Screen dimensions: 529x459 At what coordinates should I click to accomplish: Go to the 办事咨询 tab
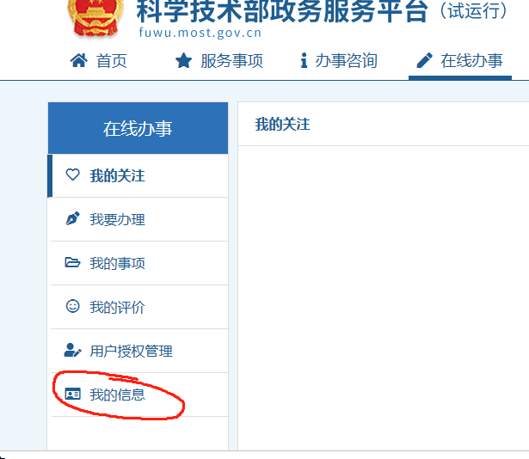point(339,61)
